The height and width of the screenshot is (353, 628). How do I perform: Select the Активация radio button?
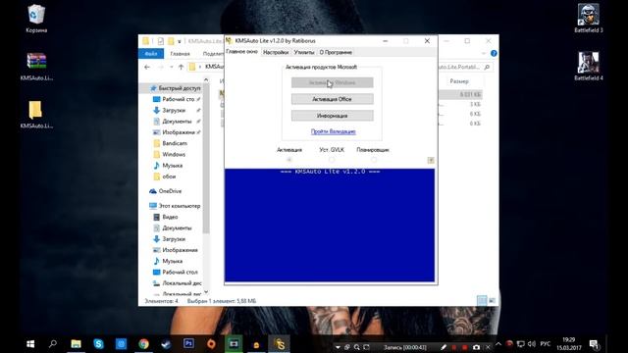289,160
